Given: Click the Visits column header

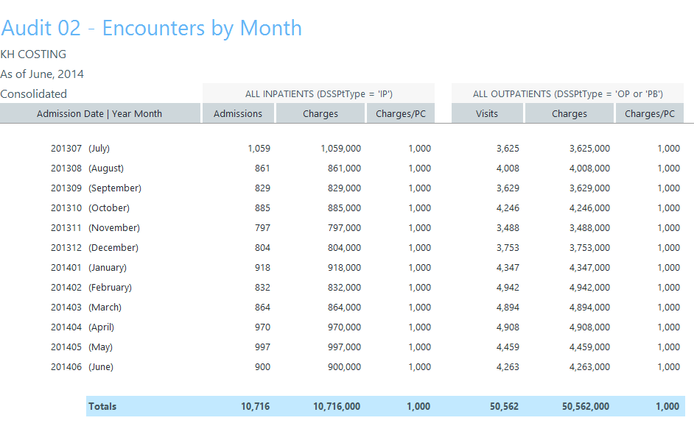Looking at the screenshot, I should click(487, 113).
